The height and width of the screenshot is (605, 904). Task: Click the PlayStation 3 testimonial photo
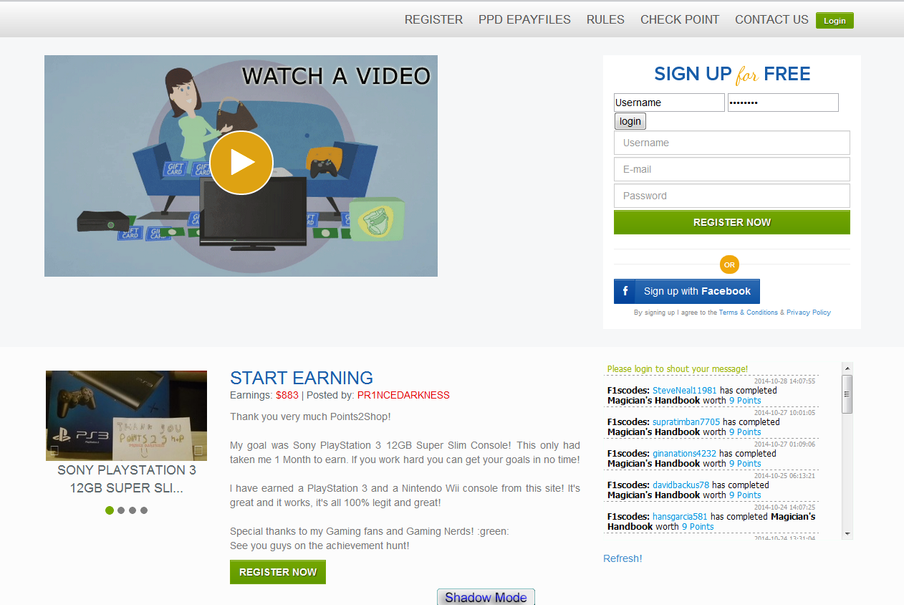tap(126, 416)
